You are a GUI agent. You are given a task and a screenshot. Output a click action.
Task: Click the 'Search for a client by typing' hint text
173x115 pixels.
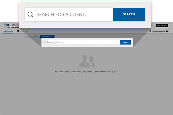click(x=87, y=71)
